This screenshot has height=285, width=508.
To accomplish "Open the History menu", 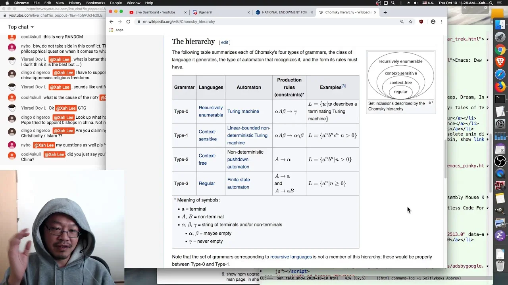I will coord(75,3).
